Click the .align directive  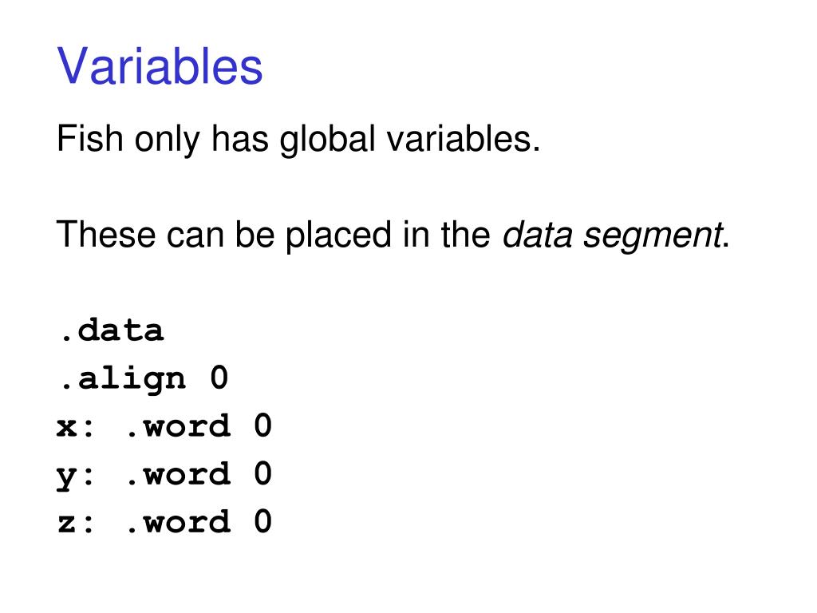click(122, 379)
